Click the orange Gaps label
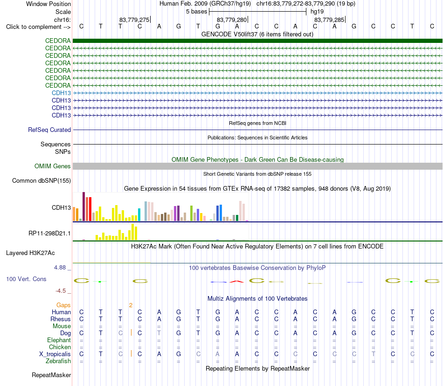The image size is (443, 386). coord(63,305)
